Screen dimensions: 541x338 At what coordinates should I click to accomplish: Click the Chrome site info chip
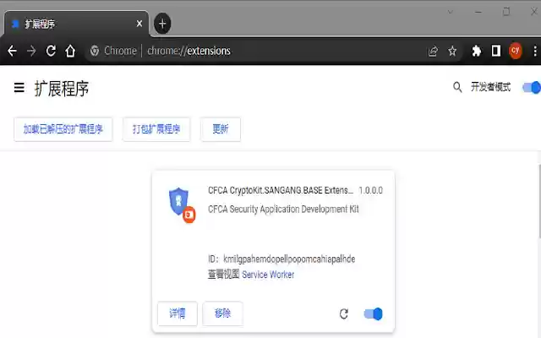[113, 51]
